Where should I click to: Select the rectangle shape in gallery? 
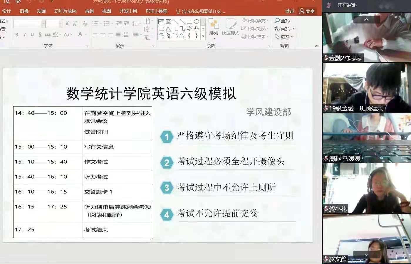point(189,21)
